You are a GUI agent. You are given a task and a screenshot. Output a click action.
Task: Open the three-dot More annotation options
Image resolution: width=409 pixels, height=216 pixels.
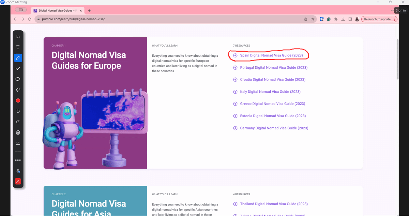point(18,160)
